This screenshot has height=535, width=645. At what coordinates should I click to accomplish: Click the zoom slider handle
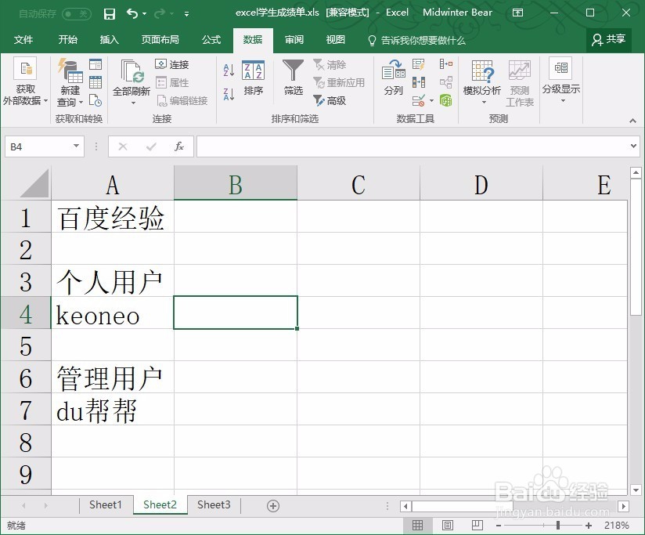pyautogui.click(x=558, y=526)
